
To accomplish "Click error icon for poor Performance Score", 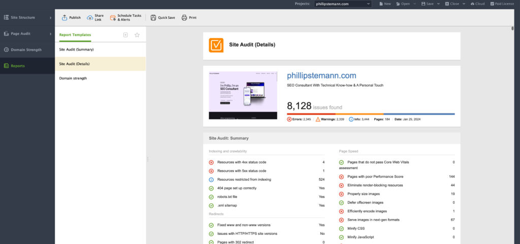I will [341, 177].
